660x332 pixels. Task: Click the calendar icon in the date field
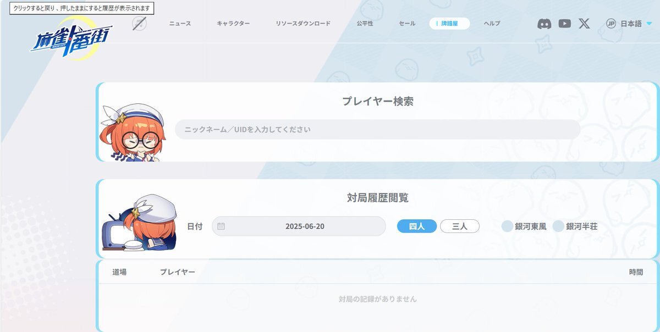tap(221, 226)
